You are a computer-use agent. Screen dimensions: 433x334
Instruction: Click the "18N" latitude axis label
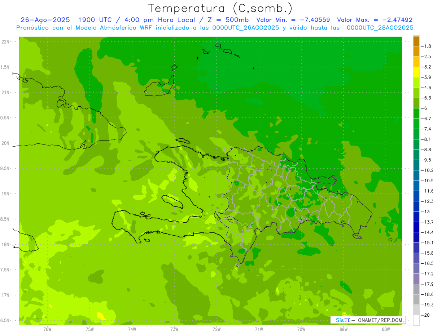click(6, 245)
